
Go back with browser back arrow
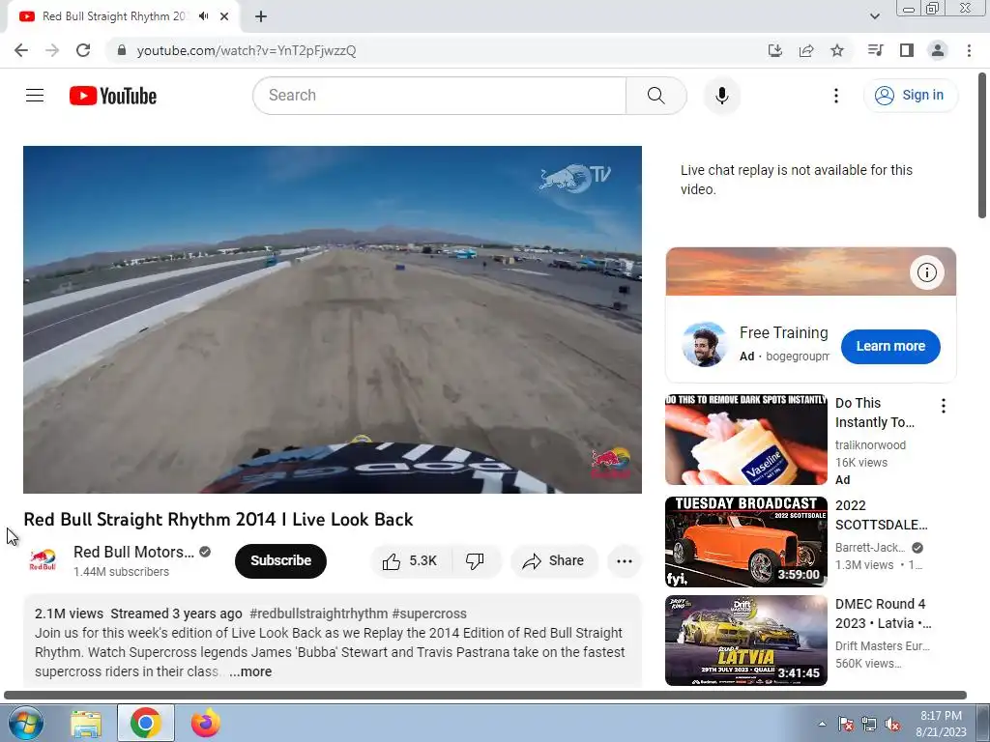tap(21, 50)
